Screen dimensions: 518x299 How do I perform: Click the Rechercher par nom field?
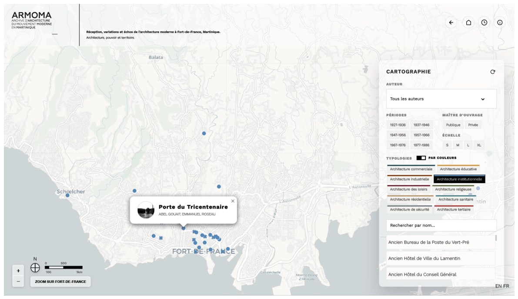click(441, 225)
